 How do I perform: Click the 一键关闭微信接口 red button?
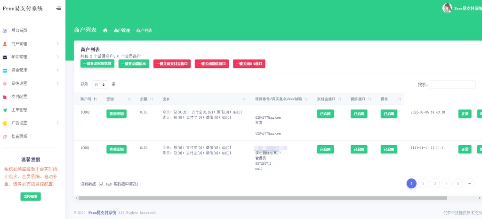click(212, 64)
